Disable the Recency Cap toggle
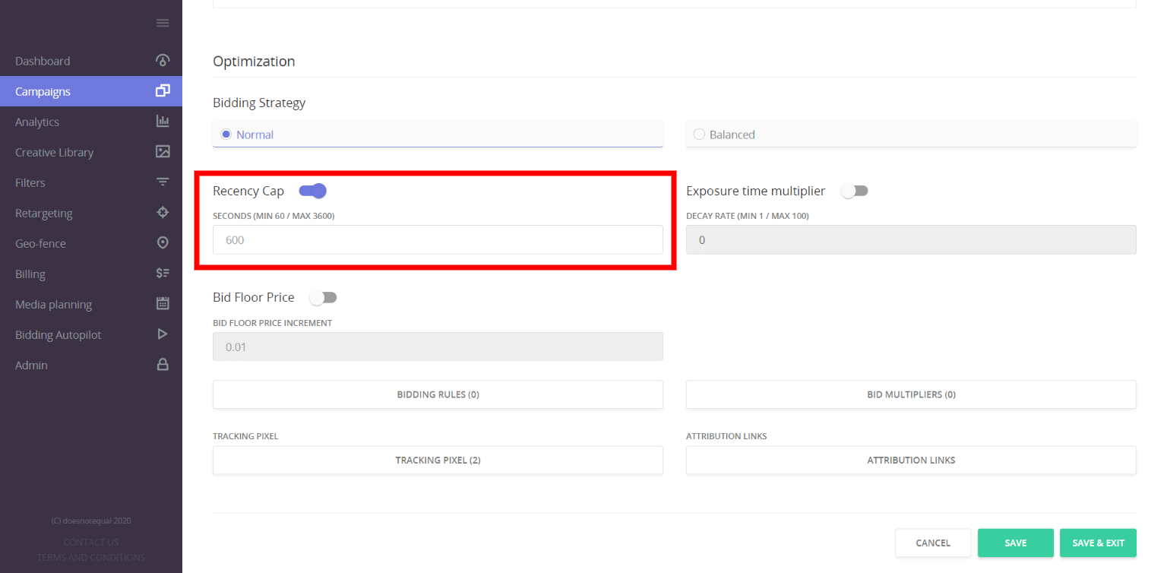 312,191
